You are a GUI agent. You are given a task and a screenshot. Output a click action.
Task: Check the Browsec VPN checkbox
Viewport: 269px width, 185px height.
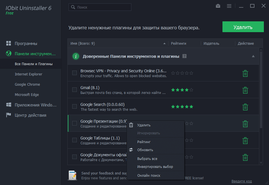coord(75,73)
